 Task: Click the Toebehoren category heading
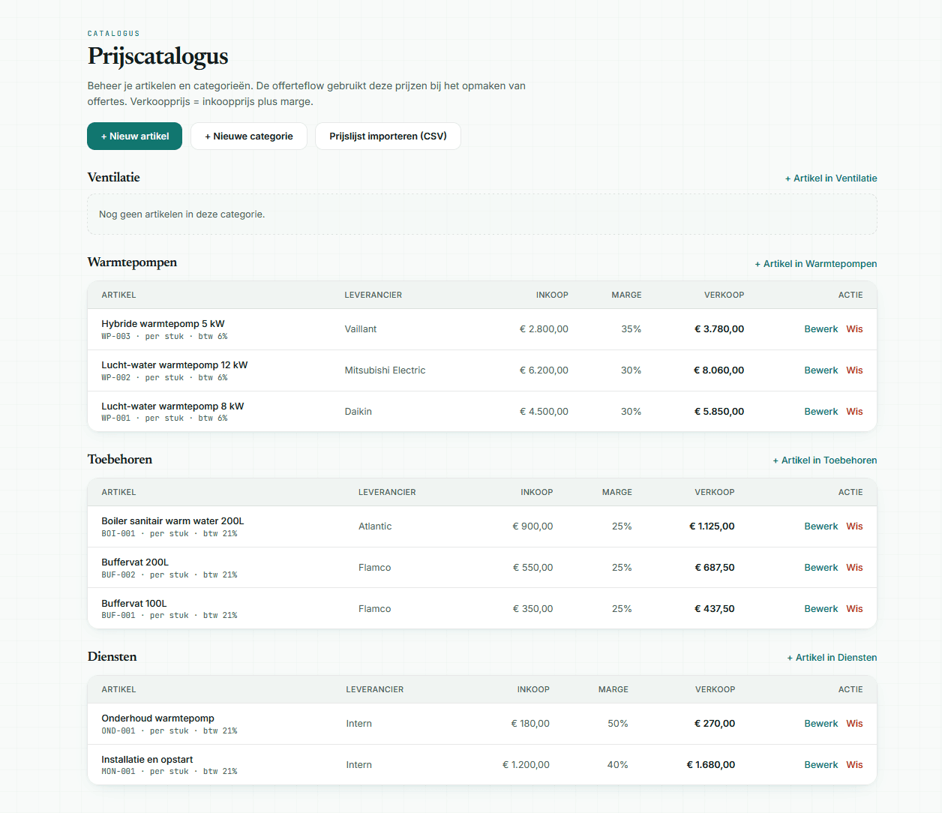[120, 460]
